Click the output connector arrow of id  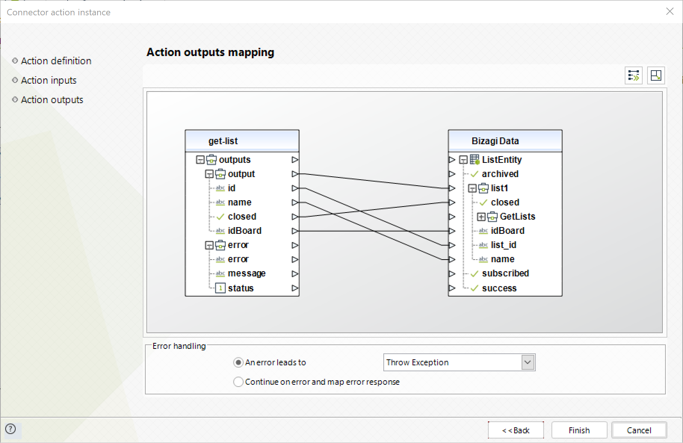pyautogui.click(x=295, y=188)
